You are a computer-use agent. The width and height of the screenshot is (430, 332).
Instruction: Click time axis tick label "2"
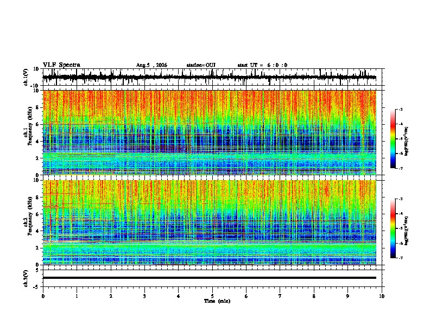point(111,296)
